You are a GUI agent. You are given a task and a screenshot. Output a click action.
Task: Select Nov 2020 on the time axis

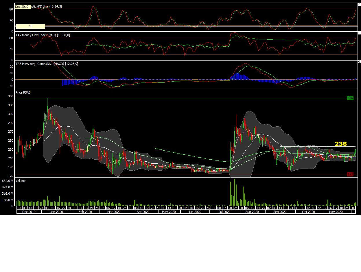tap(336, 212)
